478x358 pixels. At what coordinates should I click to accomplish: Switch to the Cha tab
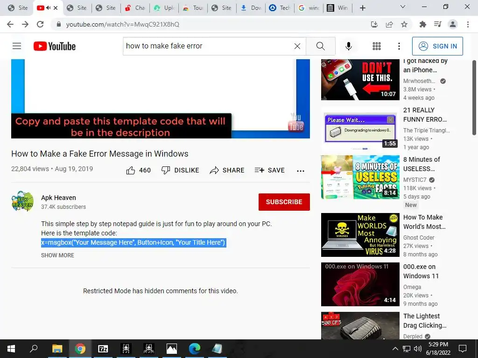coord(135,8)
